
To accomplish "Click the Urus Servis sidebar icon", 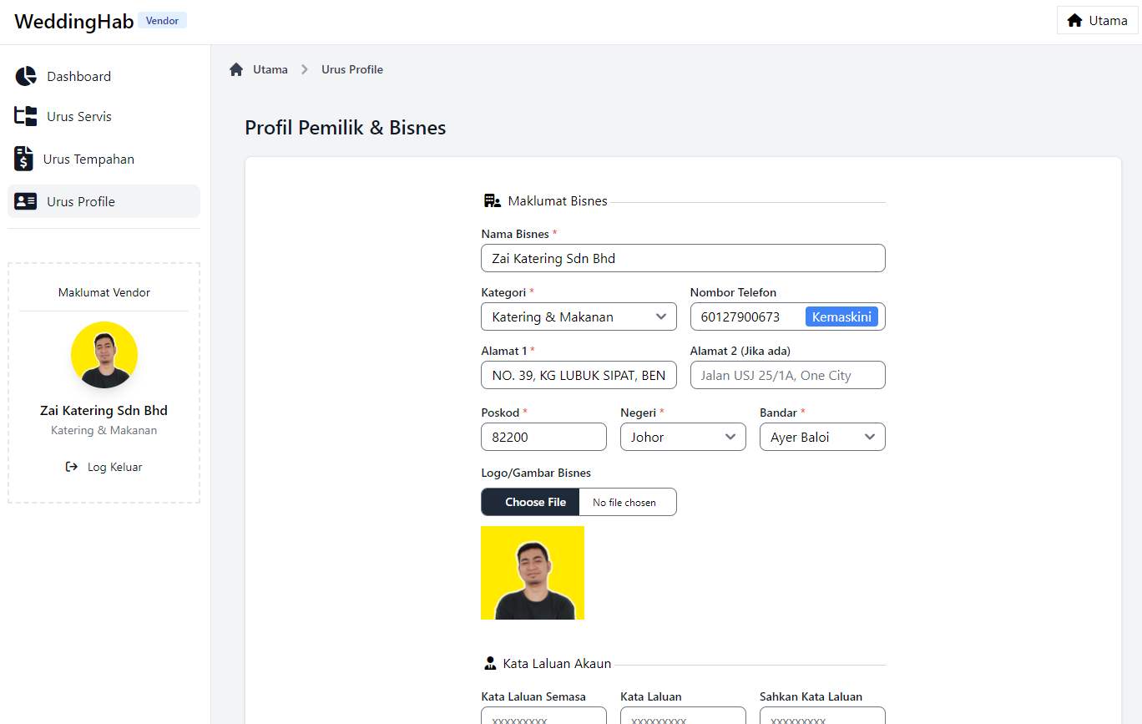I will click(x=26, y=116).
